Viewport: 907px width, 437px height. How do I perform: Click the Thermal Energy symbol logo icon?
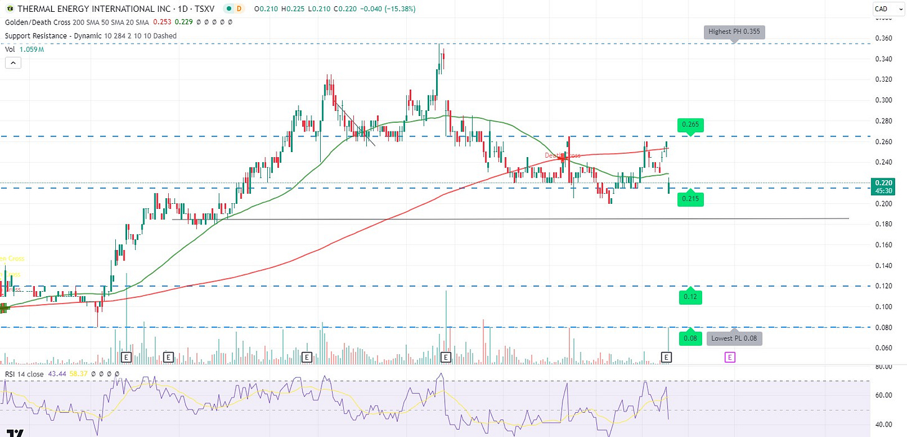click(x=9, y=9)
